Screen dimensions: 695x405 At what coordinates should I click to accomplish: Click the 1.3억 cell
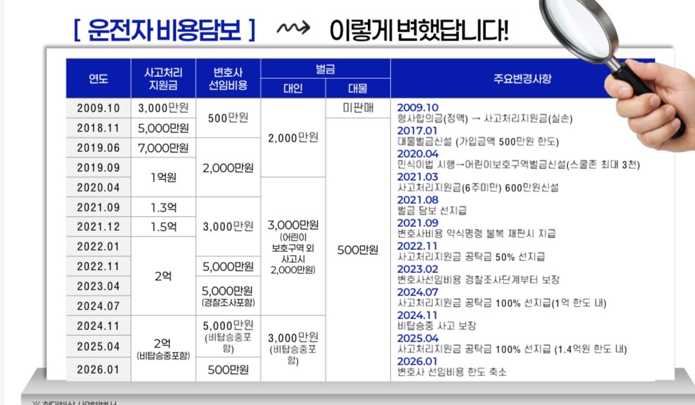tap(163, 207)
